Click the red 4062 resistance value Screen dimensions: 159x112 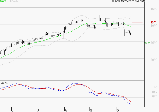pos(153,22)
